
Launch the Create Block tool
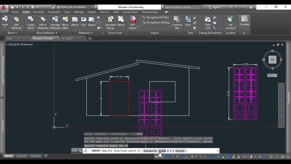click(31, 22)
